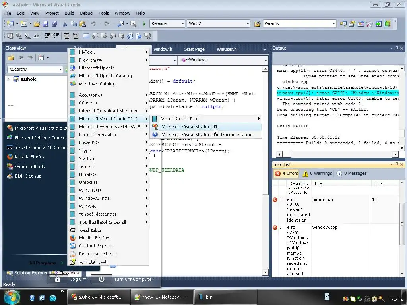Click the Redo arrow icon
The width and height of the screenshot is (407, 305).
coord(107,23)
